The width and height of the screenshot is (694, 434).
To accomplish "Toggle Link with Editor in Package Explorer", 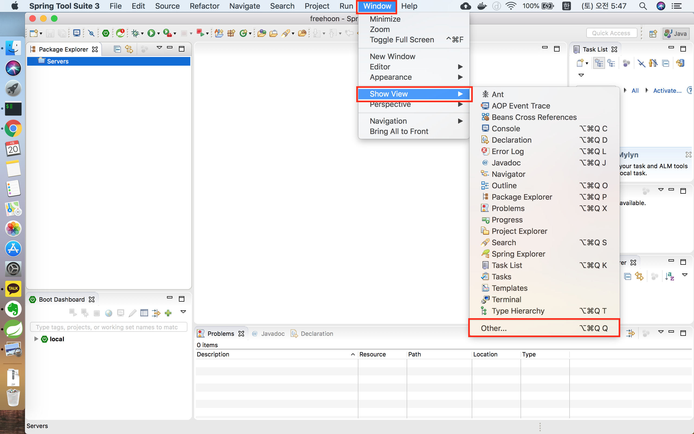I will 129,49.
